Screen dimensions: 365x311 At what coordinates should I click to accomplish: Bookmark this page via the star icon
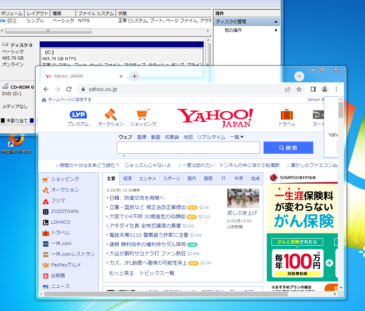pos(299,89)
